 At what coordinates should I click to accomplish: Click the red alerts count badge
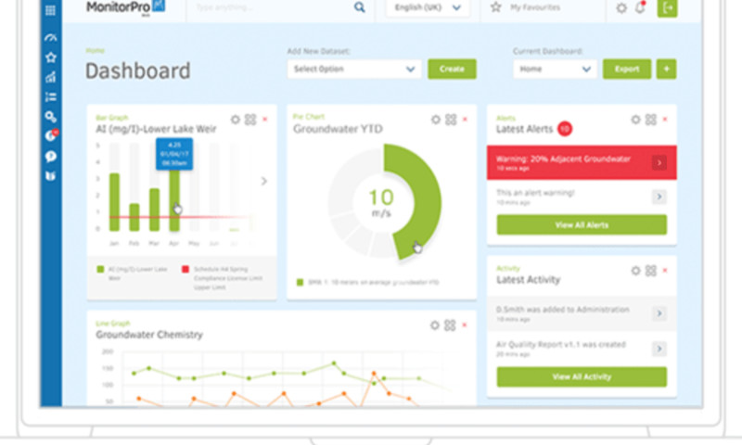[565, 129]
